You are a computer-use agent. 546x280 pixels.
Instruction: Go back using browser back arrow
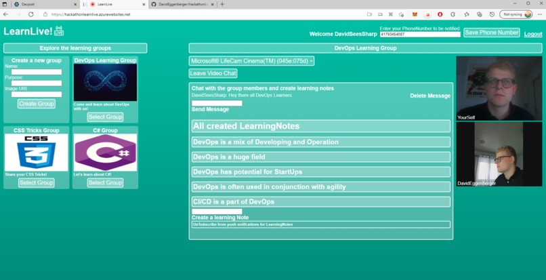5,14
